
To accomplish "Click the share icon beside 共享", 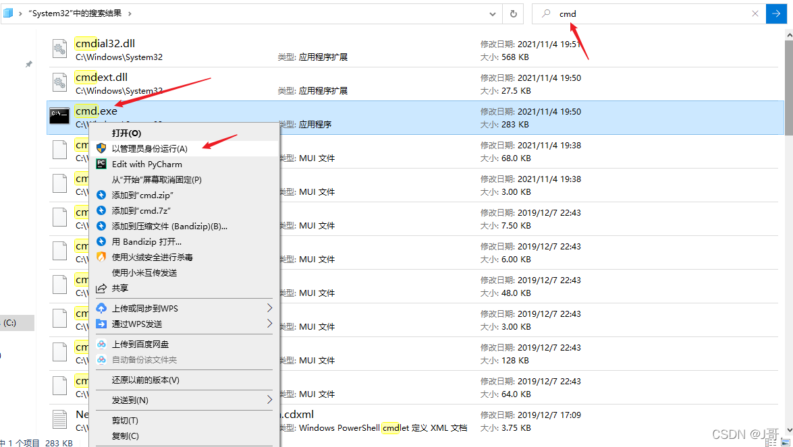I will pos(101,289).
